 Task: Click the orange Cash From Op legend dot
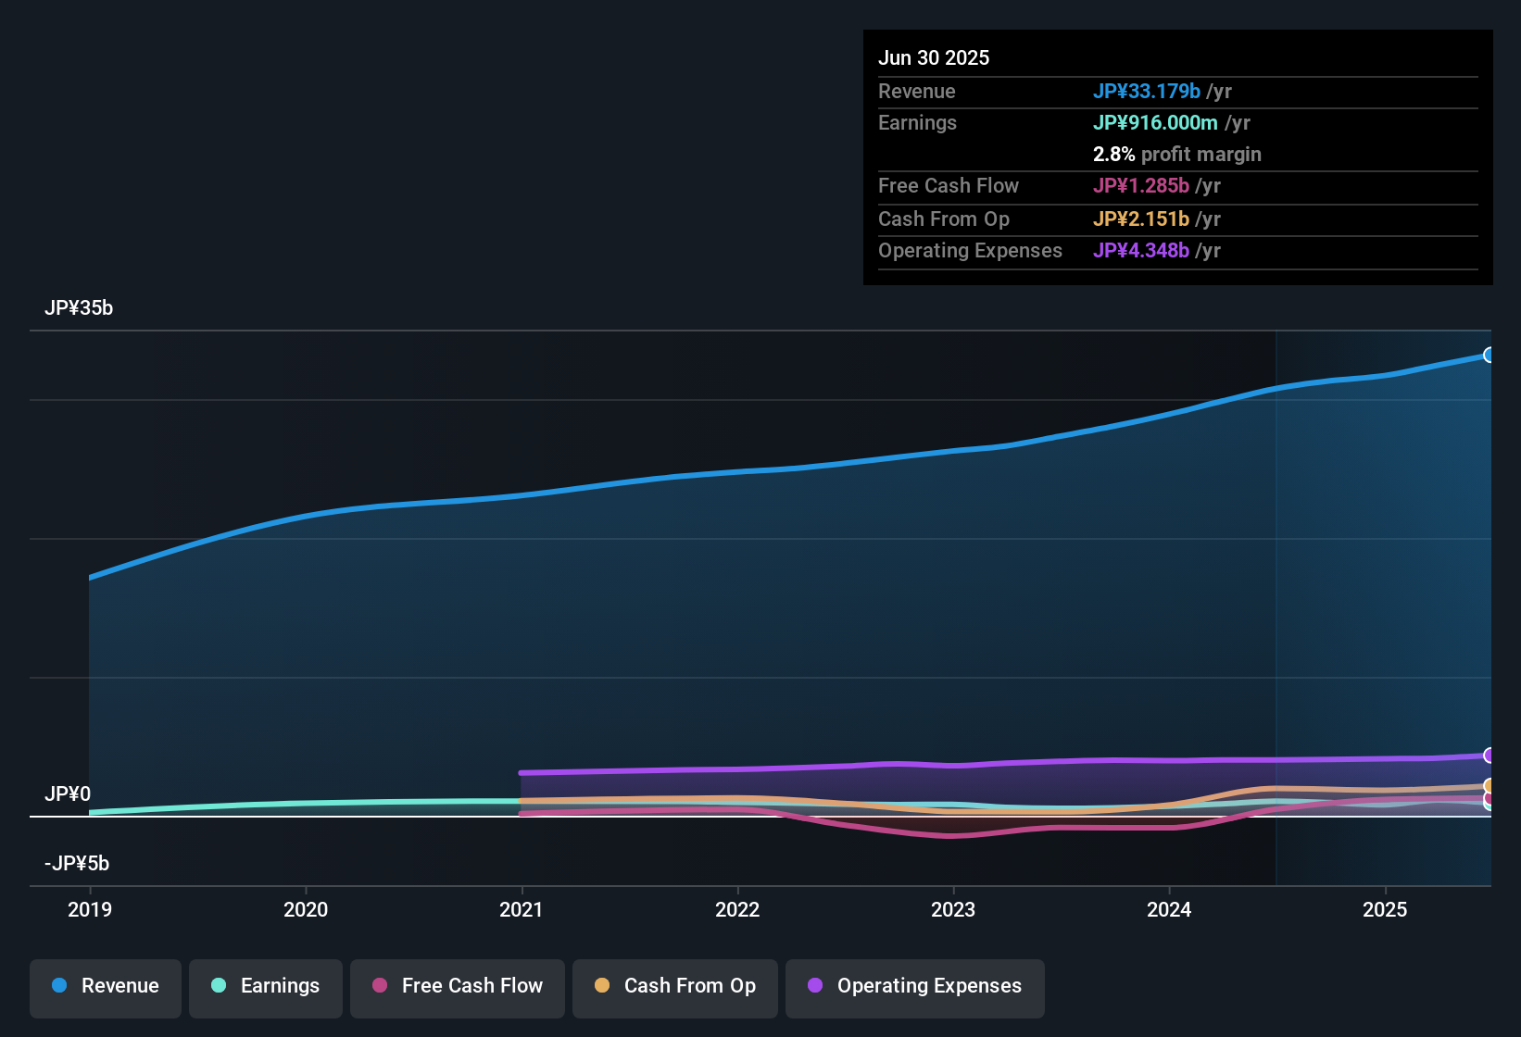pyautogui.click(x=601, y=986)
